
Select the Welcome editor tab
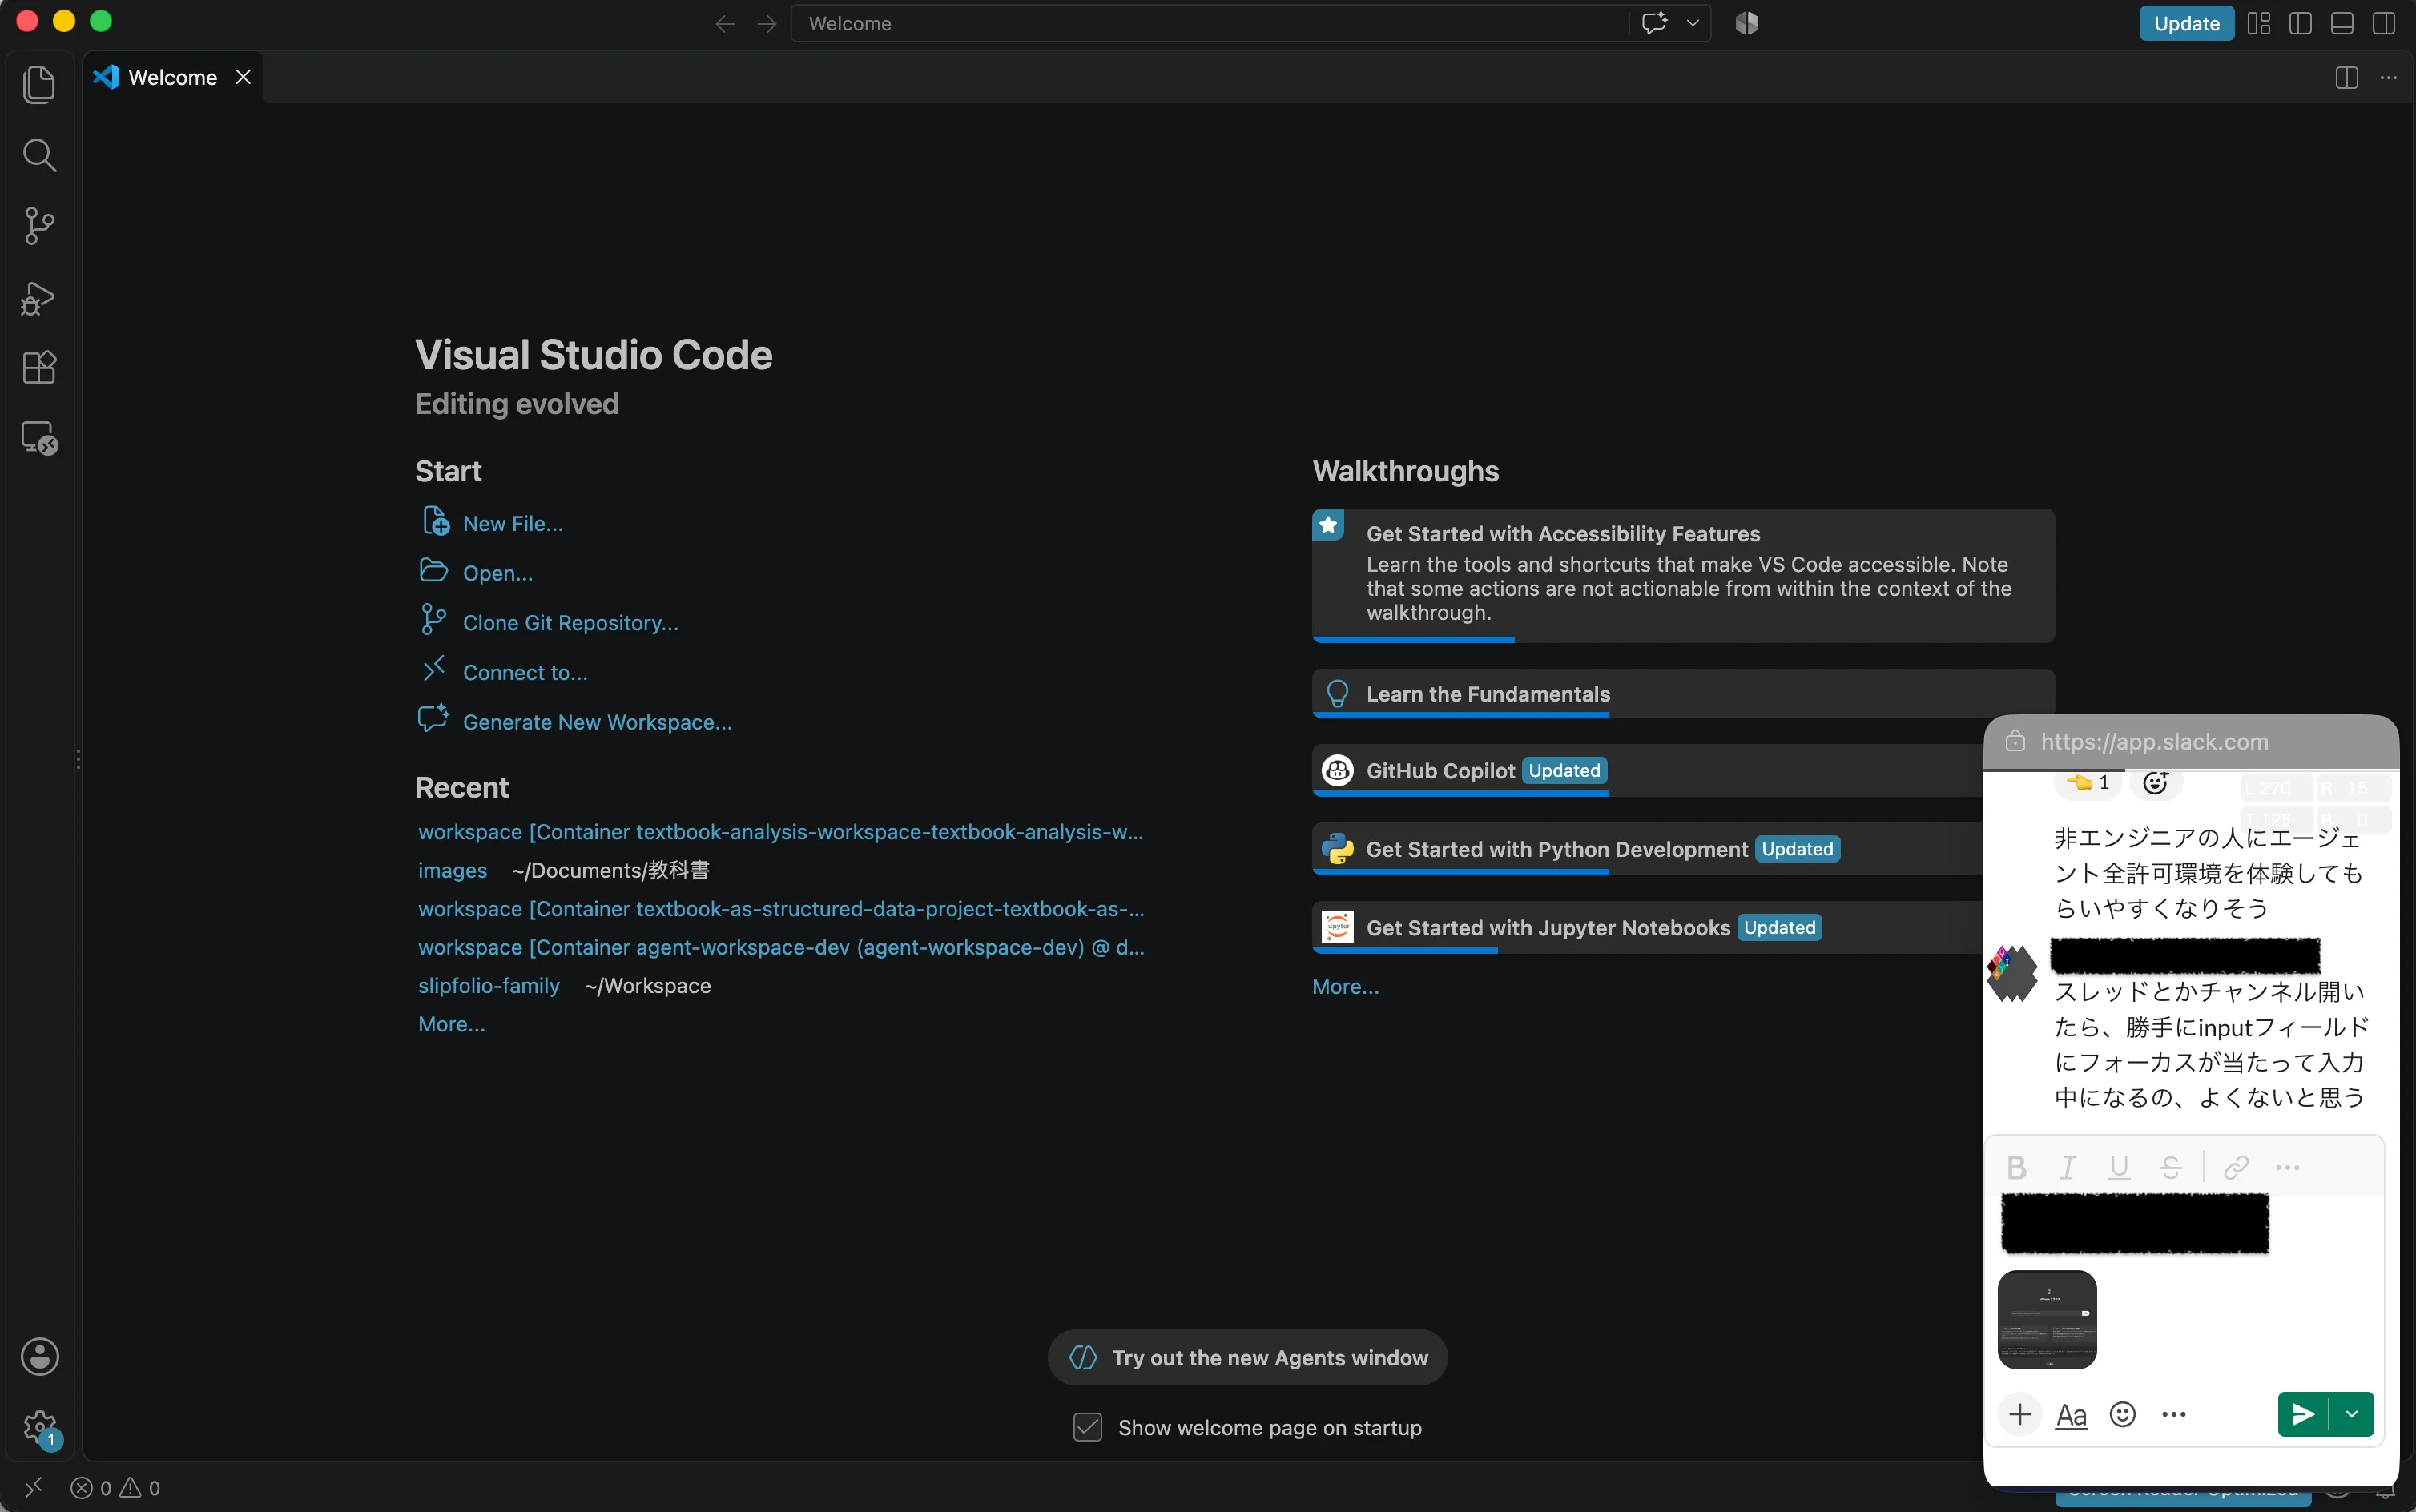[173, 77]
